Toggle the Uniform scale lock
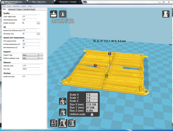The width and height of the screenshot is (173, 131). [x=92, y=115]
